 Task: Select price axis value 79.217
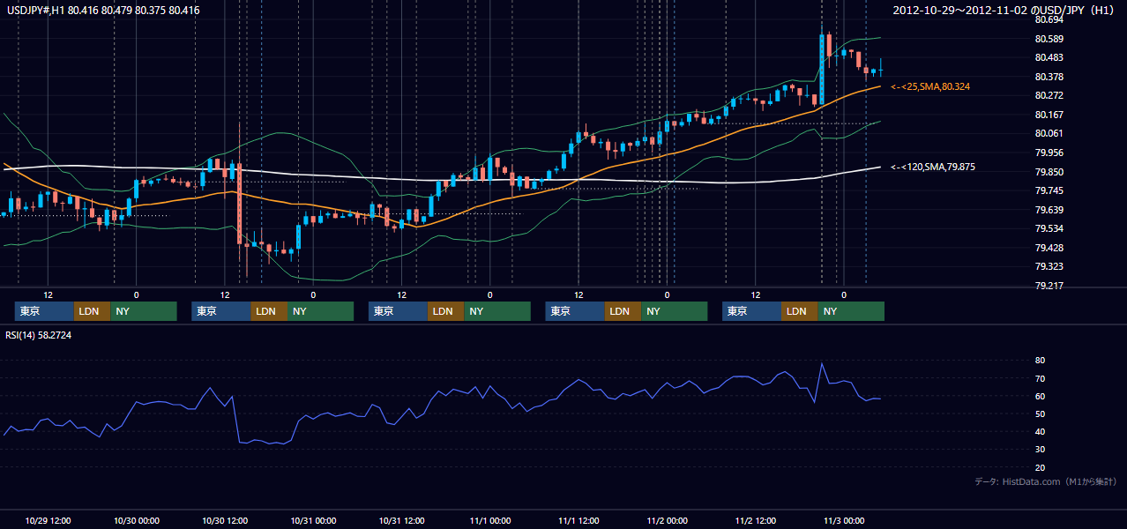click(1048, 286)
